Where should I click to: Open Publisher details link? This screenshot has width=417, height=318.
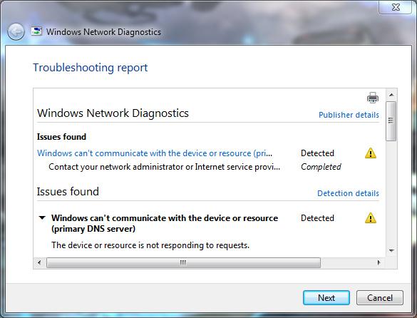coord(349,115)
